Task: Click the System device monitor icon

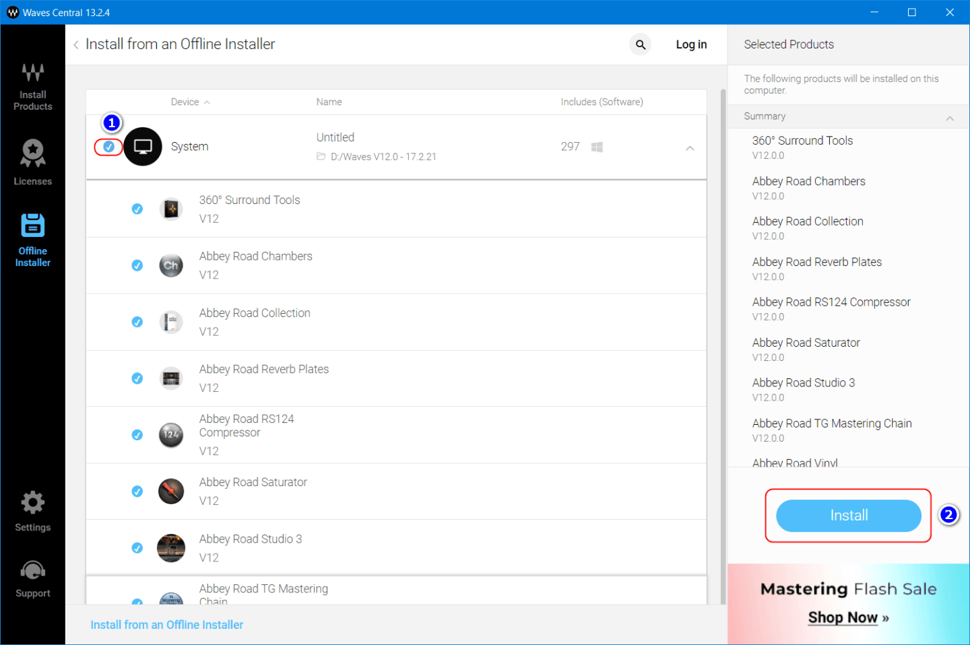Action: [143, 147]
